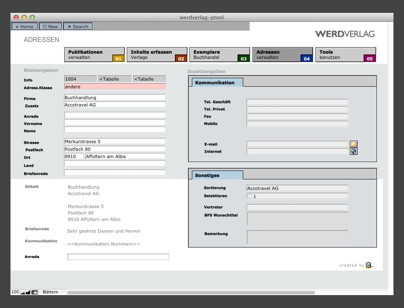This screenshot has width=404, height=308.
Task: Select the Kommunikation panel tab
Action: (217, 83)
